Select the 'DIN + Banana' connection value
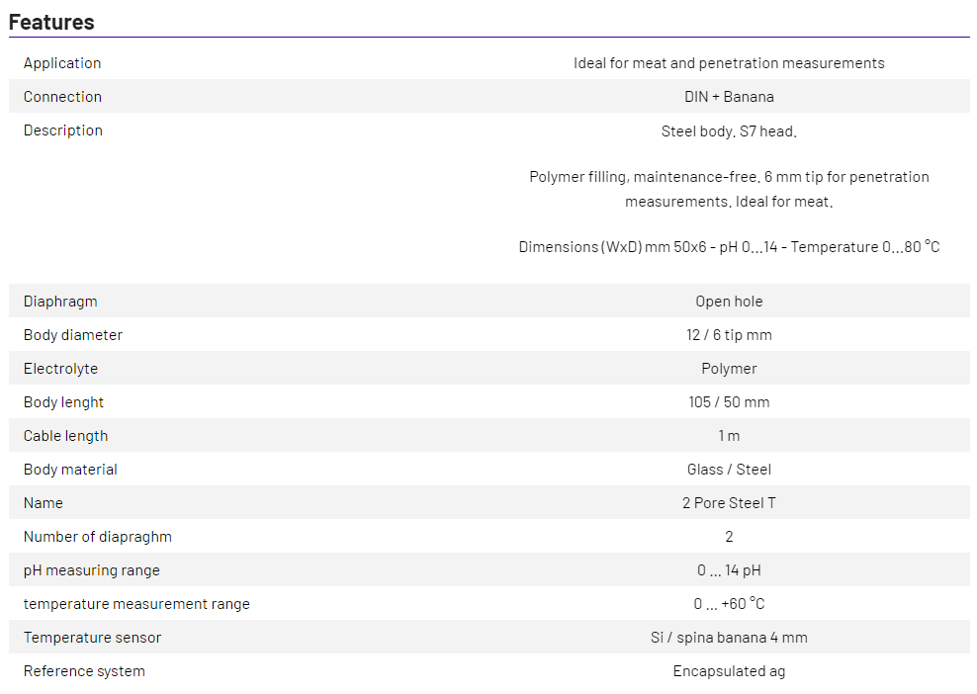The height and width of the screenshot is (694, 977). (x=729, y=97)
